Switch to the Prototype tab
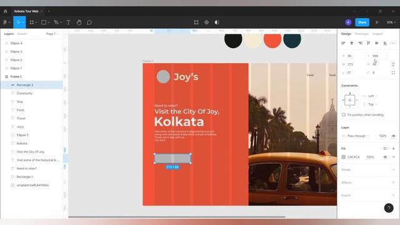Viewport: 400px width, 225px height. 362,34
